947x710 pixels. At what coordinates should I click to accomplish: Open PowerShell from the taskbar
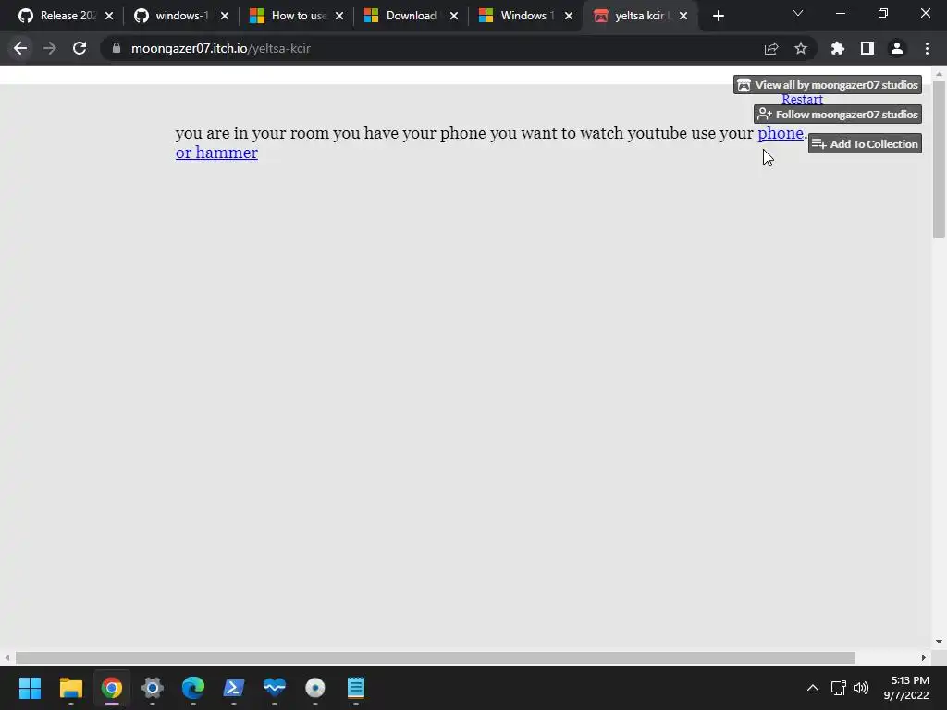tap(234, 688)
